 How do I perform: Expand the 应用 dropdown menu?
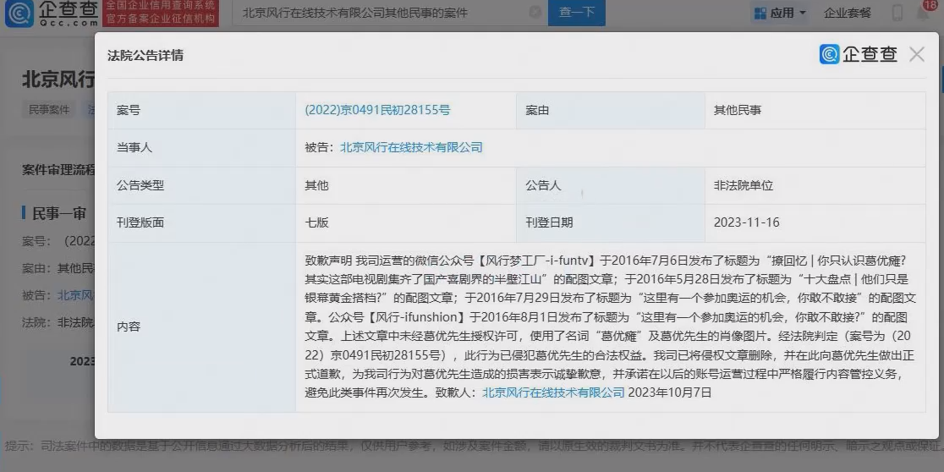(780, 13)
